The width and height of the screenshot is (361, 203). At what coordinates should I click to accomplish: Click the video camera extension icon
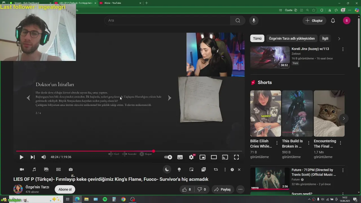click(22, 169)
